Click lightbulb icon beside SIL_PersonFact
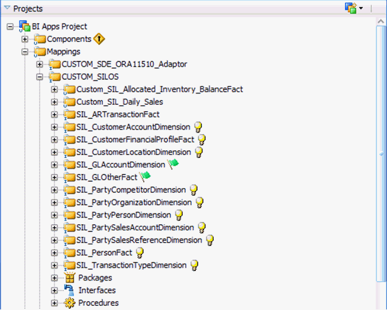Screen dimensions: 387x310 (x=140, y=253)
